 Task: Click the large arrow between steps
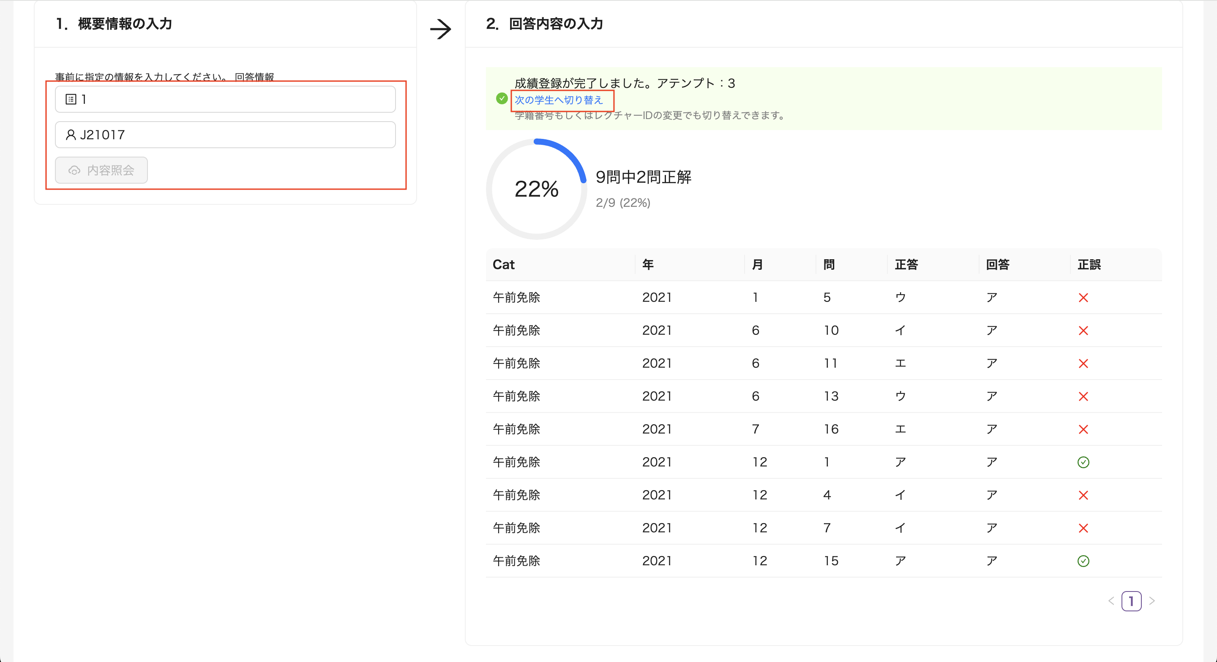(440, 29)
